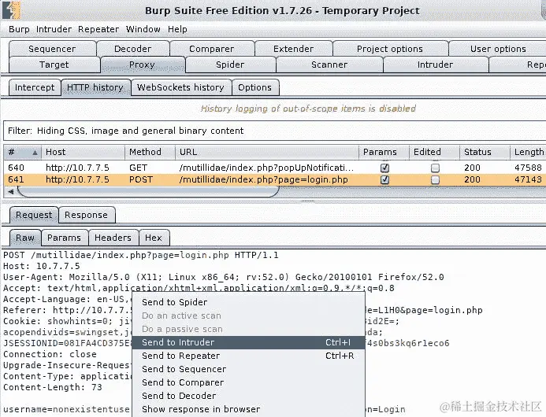Switch to the Comparer tab
This screenshot has width=546, height=417.
[212, 49]
